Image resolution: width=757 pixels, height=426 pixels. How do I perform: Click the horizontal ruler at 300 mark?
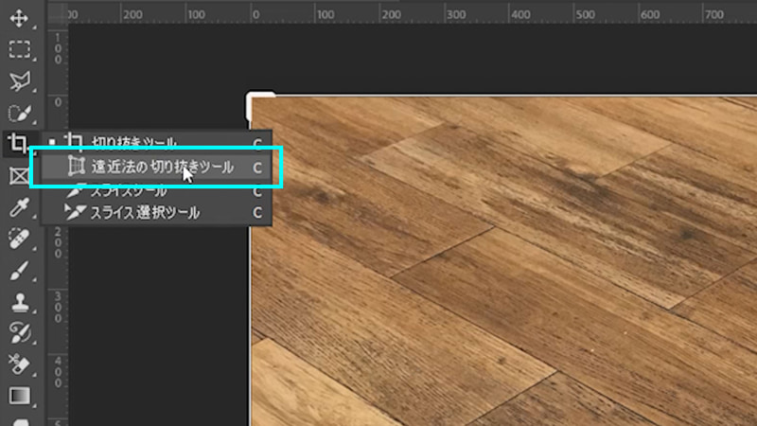pos(456,14)
